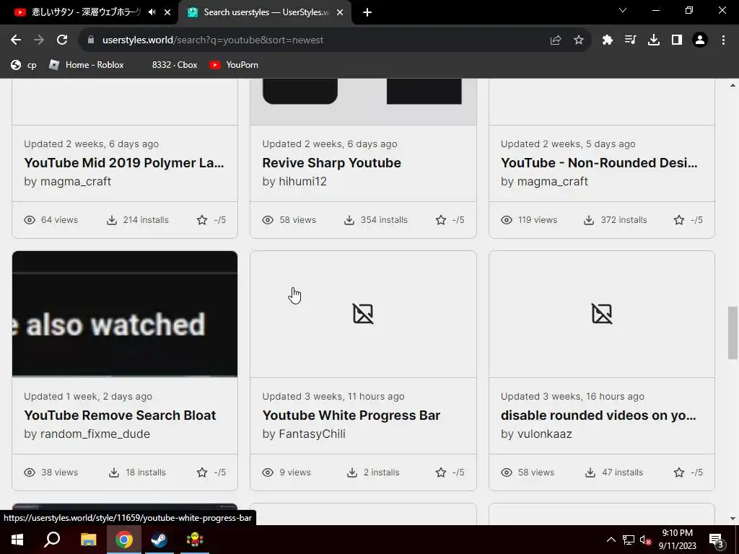Click the missing-image icon on vulonkaaz card
739x554 pixels.
click(602, 314)
